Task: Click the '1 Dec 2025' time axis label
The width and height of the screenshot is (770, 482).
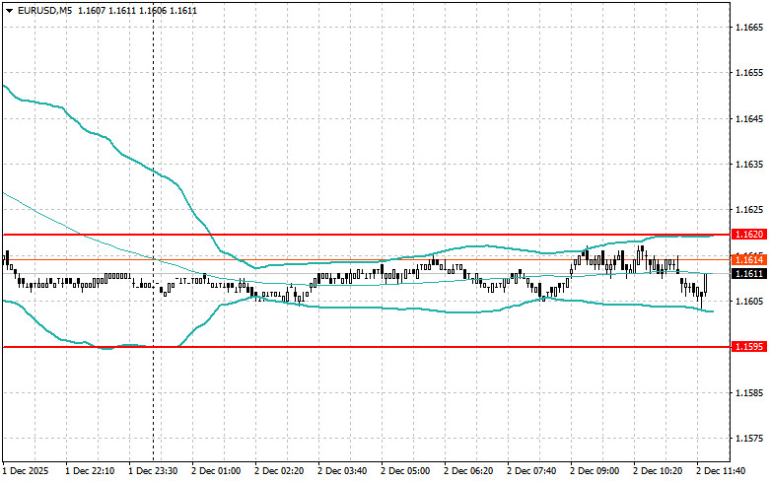Action: [26, 471]
